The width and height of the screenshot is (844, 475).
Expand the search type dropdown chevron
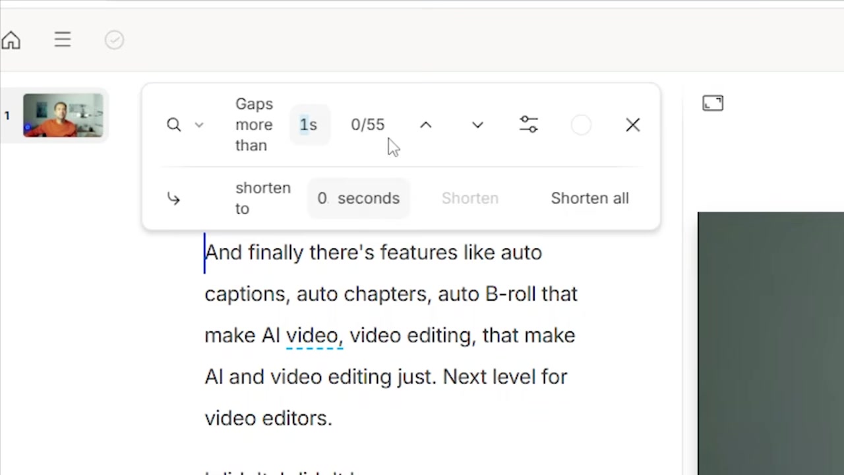tap(199, 125)
